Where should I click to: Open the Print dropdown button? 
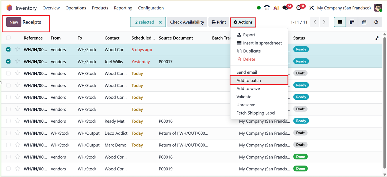point(219,22)
